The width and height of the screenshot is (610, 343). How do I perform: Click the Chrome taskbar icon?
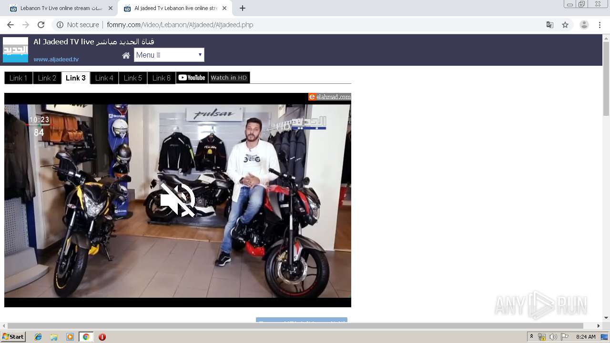click(86, 337)
